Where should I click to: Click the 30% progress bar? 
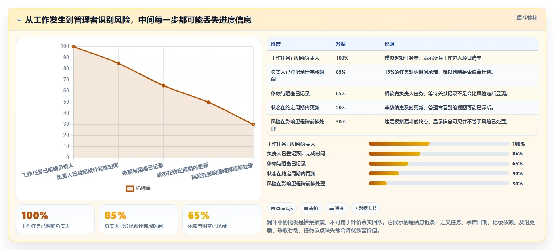point(439,184)
